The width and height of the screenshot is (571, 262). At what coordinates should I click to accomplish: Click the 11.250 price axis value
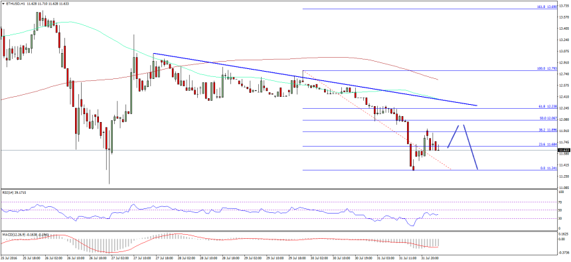565,176
